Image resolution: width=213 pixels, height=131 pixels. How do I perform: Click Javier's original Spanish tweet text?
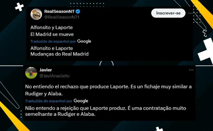[108, 90]
